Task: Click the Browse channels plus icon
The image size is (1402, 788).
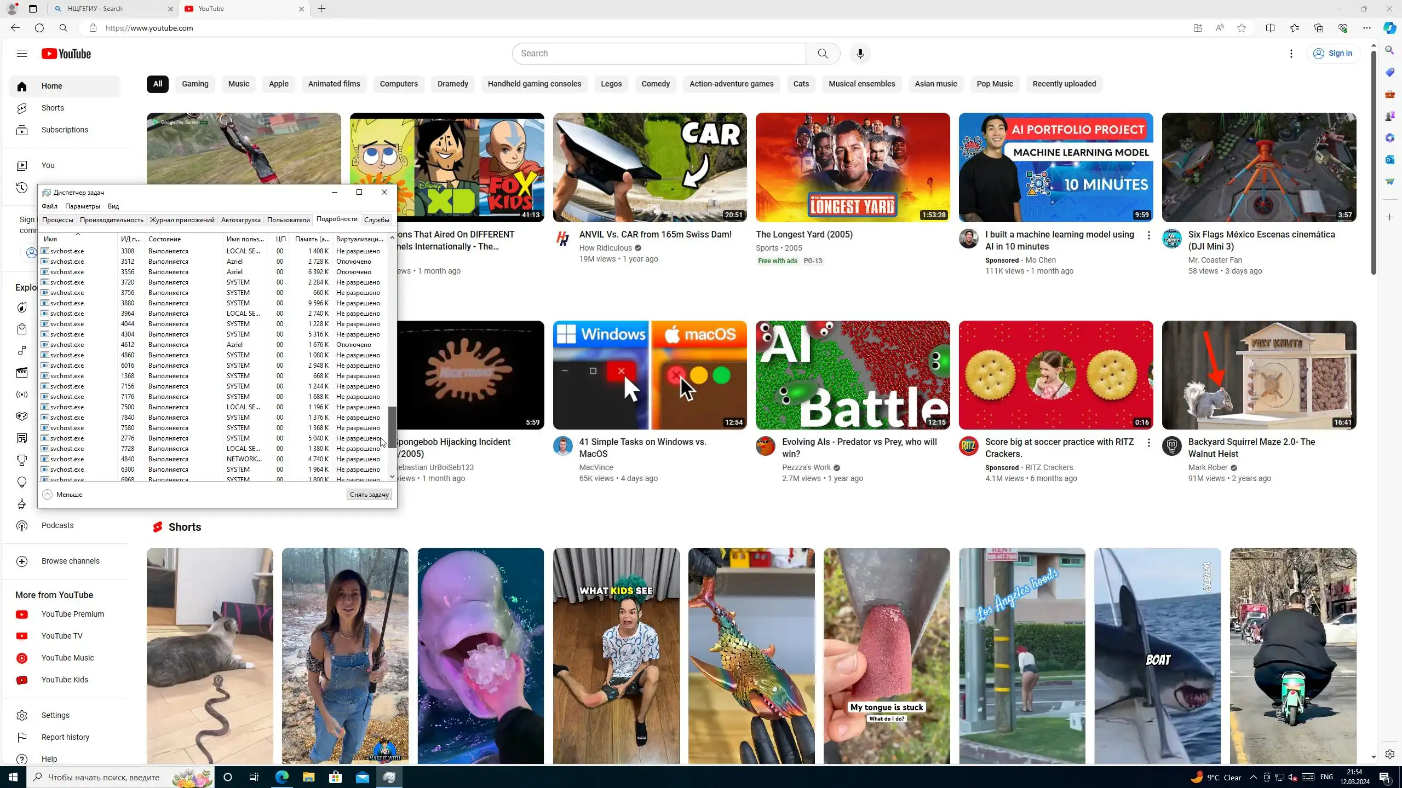Action: (x=22, y=561)
